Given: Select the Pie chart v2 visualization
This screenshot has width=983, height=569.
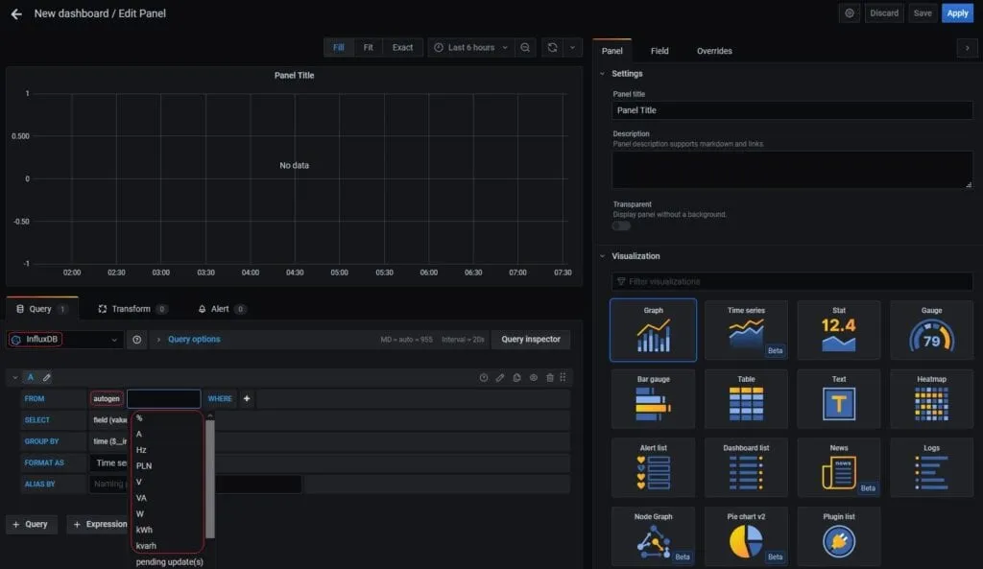Looking at the screenshot, I should pyautogui.click(x=746, y=536).
